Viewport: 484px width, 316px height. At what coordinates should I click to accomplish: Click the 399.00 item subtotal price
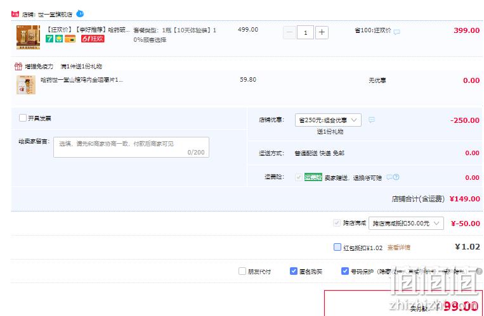tap(467, 30)
